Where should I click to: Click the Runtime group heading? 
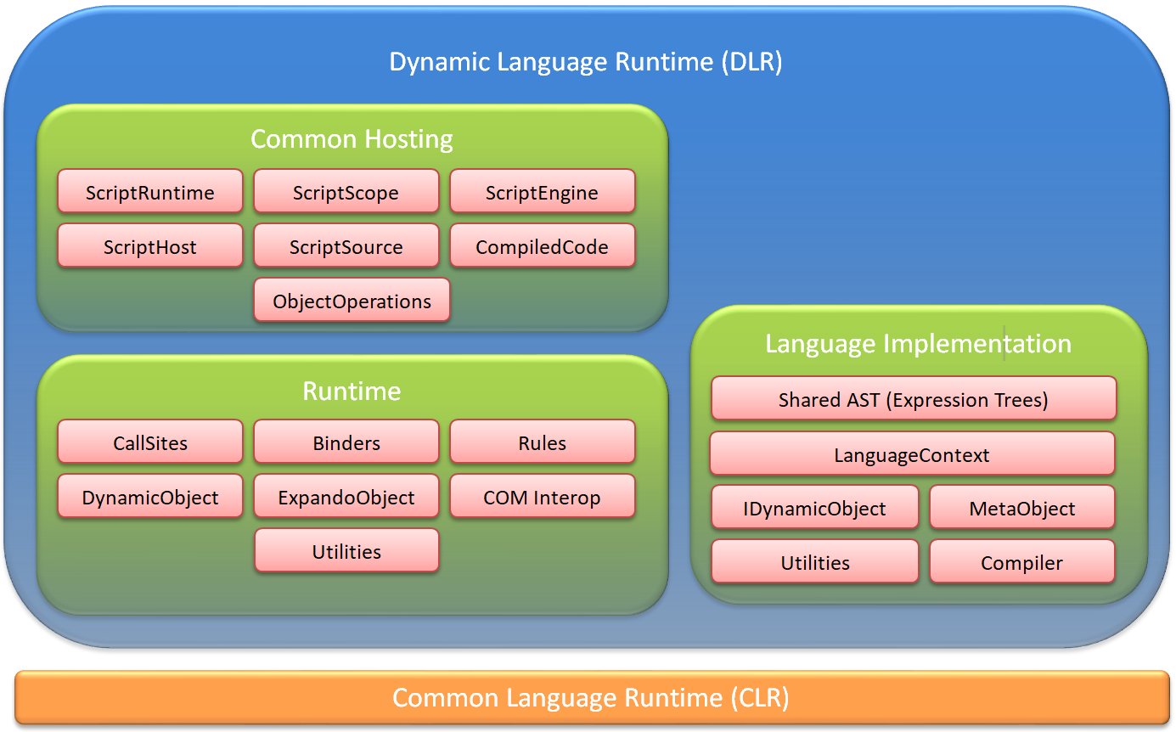352,391
